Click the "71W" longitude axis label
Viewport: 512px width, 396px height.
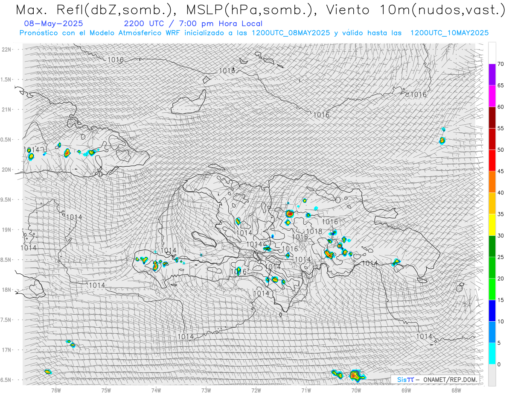click(306, 390)
